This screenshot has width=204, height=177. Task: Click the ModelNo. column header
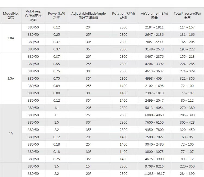click(x=11, y=15)
